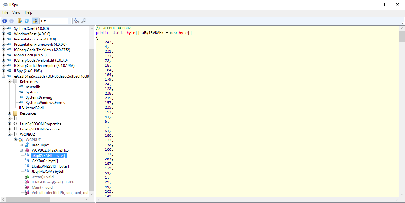The height and width of the screenshot is (203, 405).
Task: Expand the Base Types node
Action: [21, 145]
